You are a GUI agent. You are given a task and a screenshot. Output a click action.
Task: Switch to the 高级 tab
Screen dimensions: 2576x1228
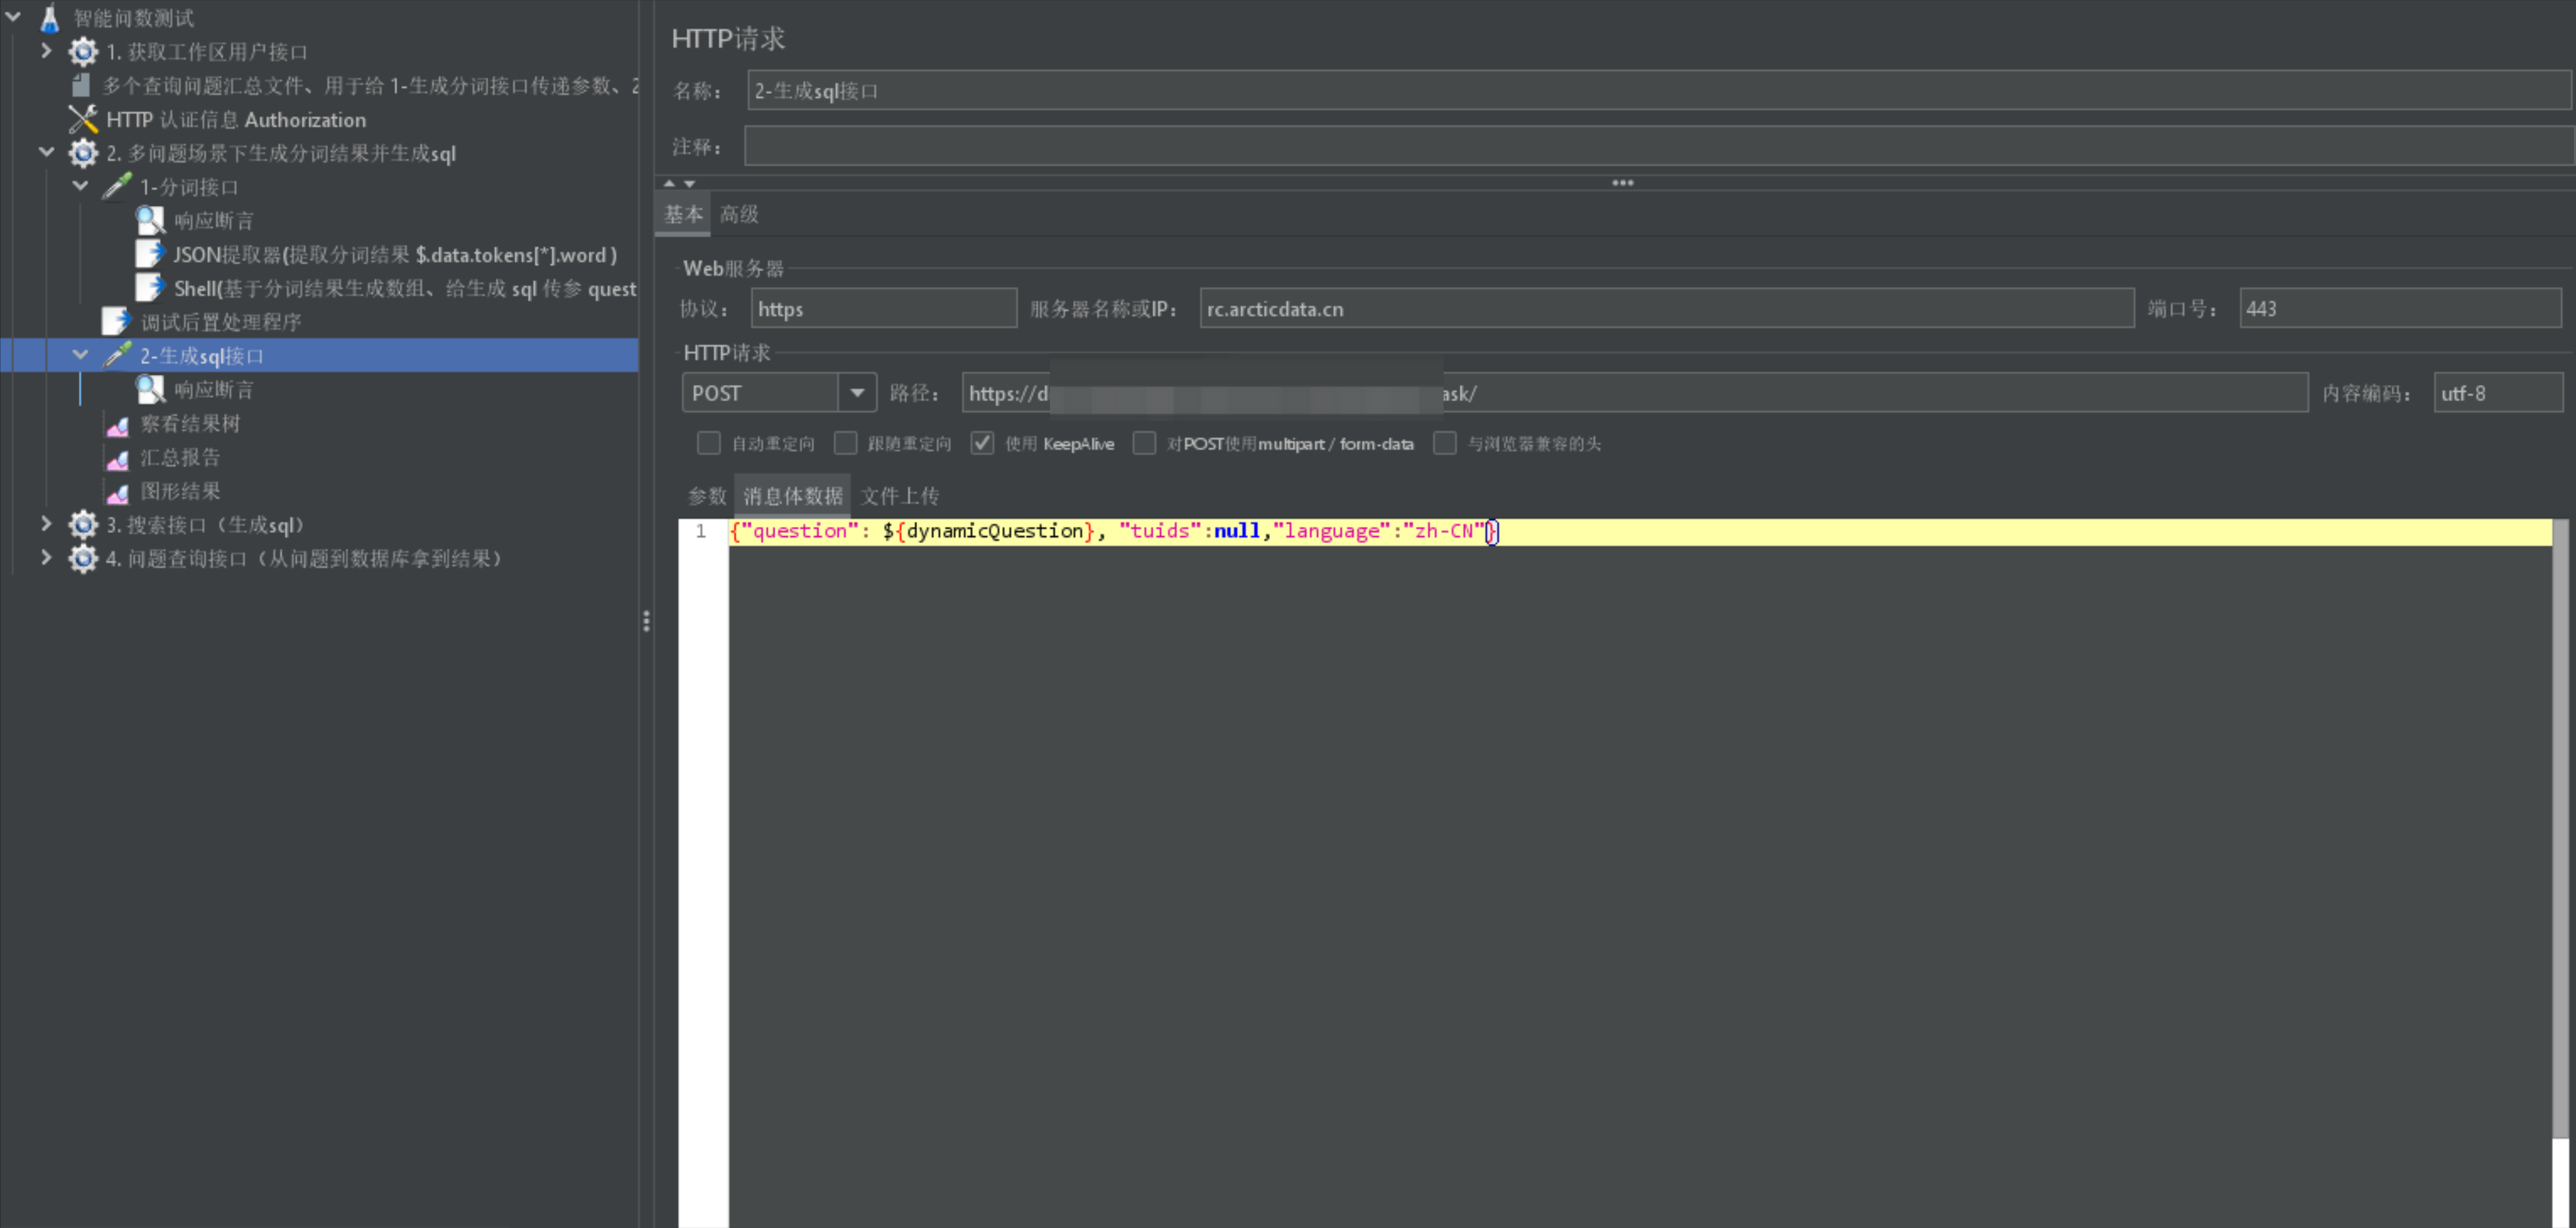pos(739,214)
